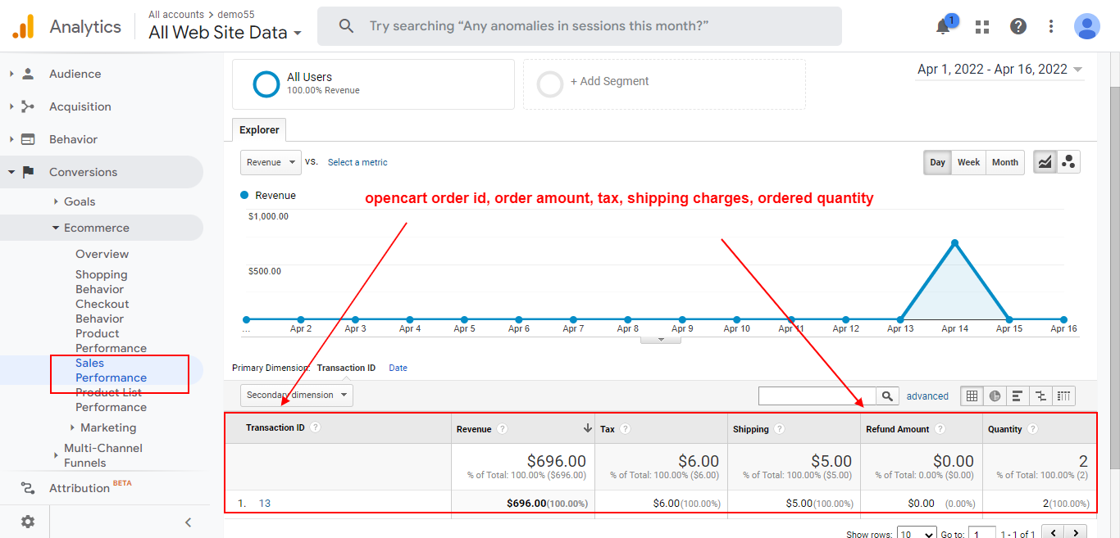Switch to the Explorer tab
Image resolution: width=1120 pixels, height=538 pixels.
[258, 129]
